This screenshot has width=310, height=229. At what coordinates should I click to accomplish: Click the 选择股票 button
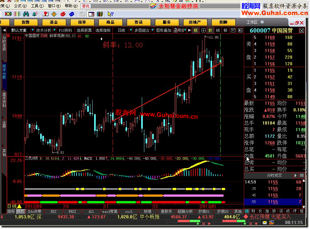pos(84,30)
